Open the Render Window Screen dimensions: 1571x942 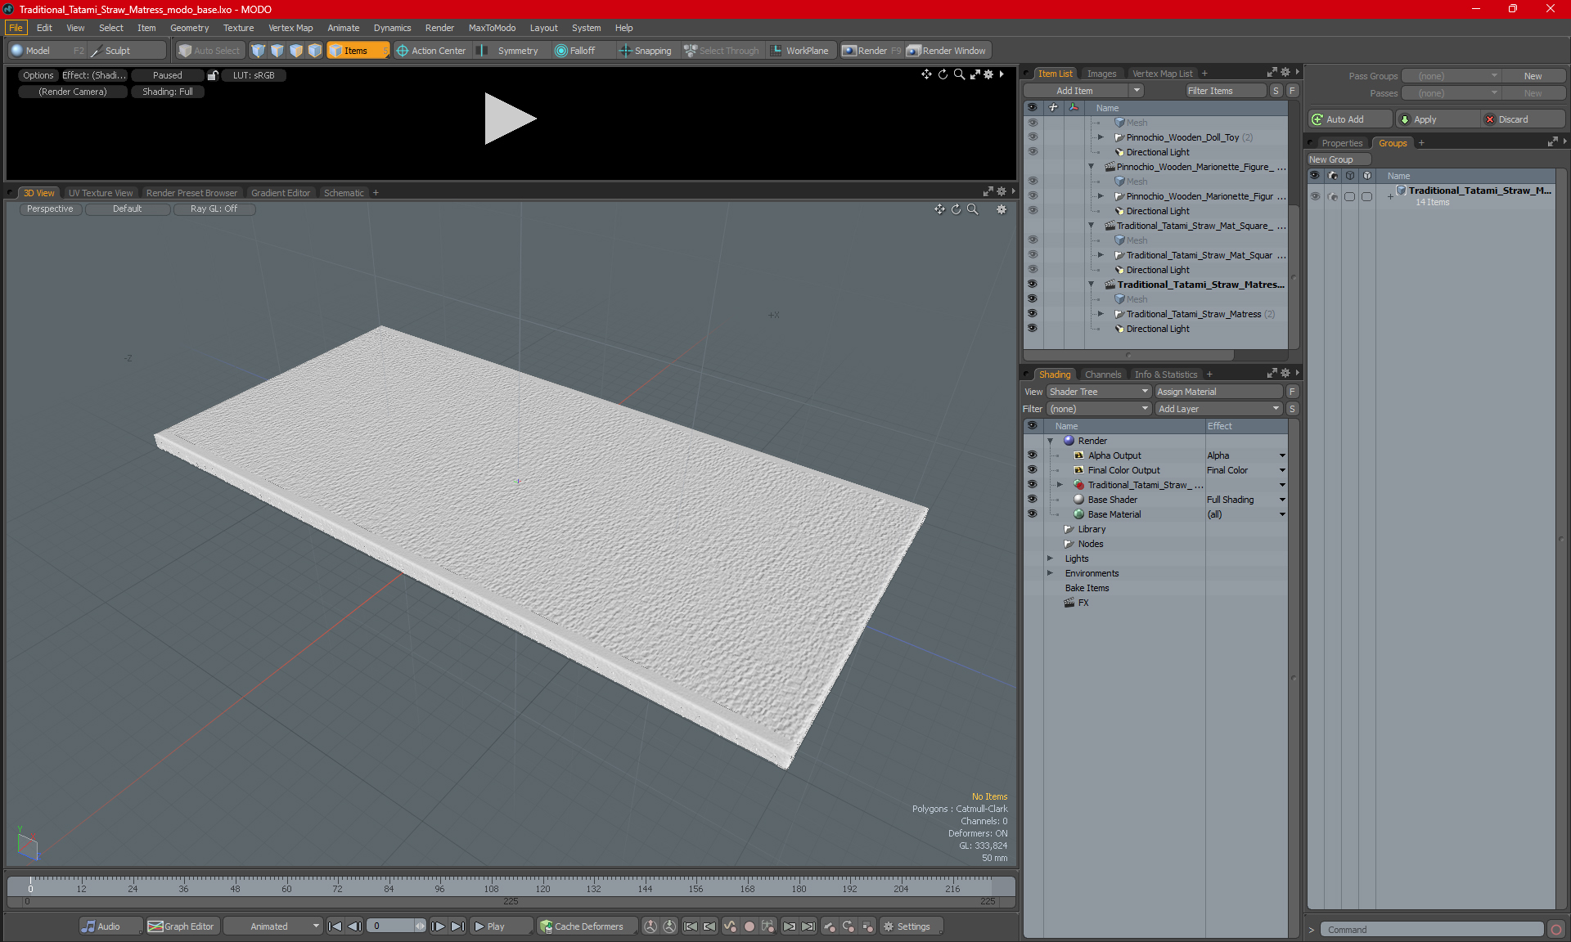(x=948, y=51)
